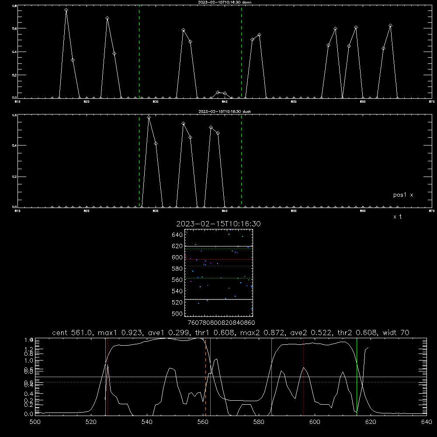Click the 'max1 0.923' value in the stats header
Viewport: 437px width, 437px height.
coord(120,333)
